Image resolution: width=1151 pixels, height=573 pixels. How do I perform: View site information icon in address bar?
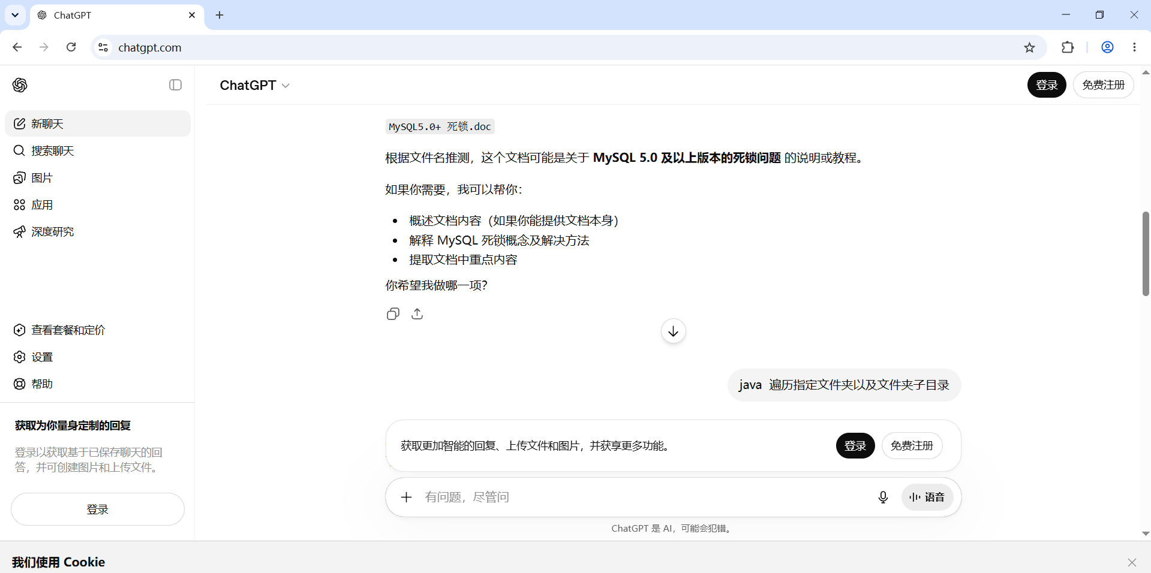103,47
